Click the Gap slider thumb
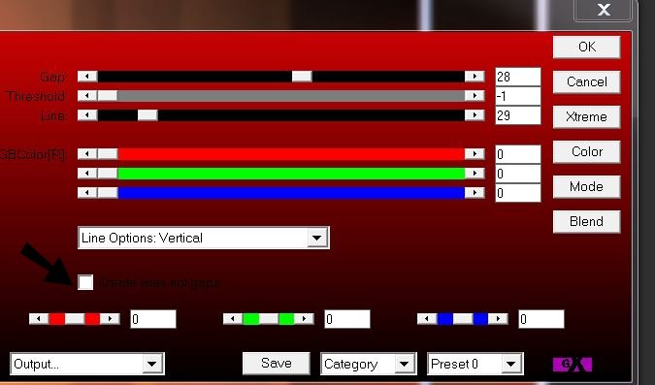 tap(302, 77)
